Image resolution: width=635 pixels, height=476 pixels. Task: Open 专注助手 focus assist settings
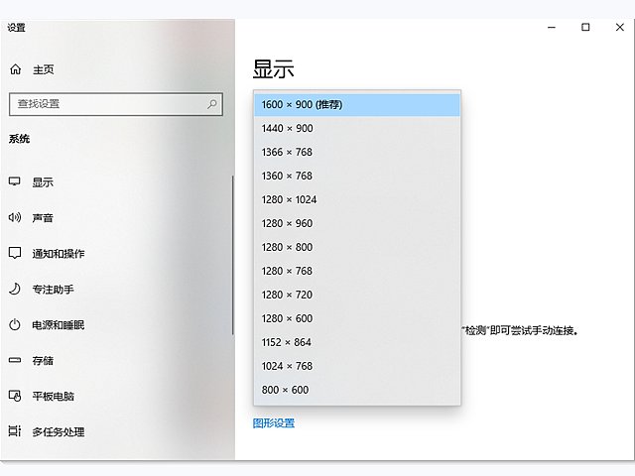point(53,290)
